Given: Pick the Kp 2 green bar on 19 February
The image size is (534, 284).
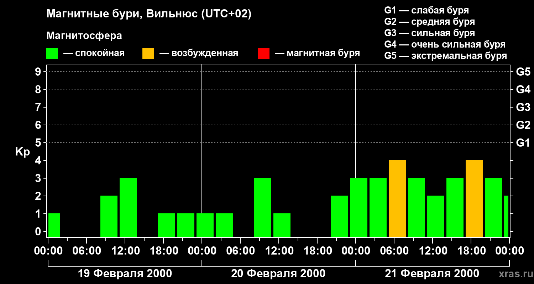Looking at the screenshot, I should (109, 217).
